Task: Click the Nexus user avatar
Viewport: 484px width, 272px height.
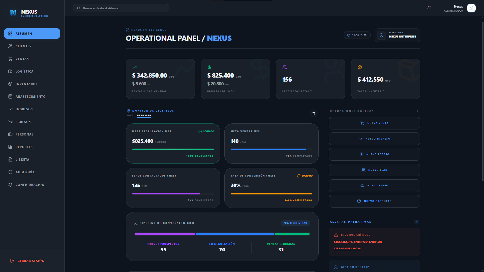Action: [471, 8]
